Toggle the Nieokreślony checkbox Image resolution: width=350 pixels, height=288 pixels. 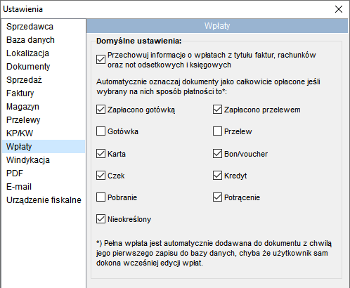101,219
